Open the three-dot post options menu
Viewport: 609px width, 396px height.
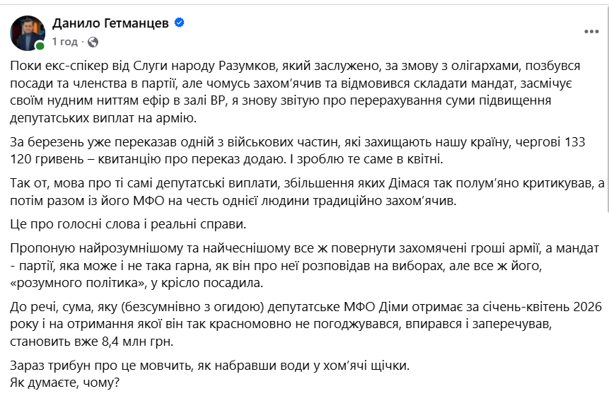(590, 32)
